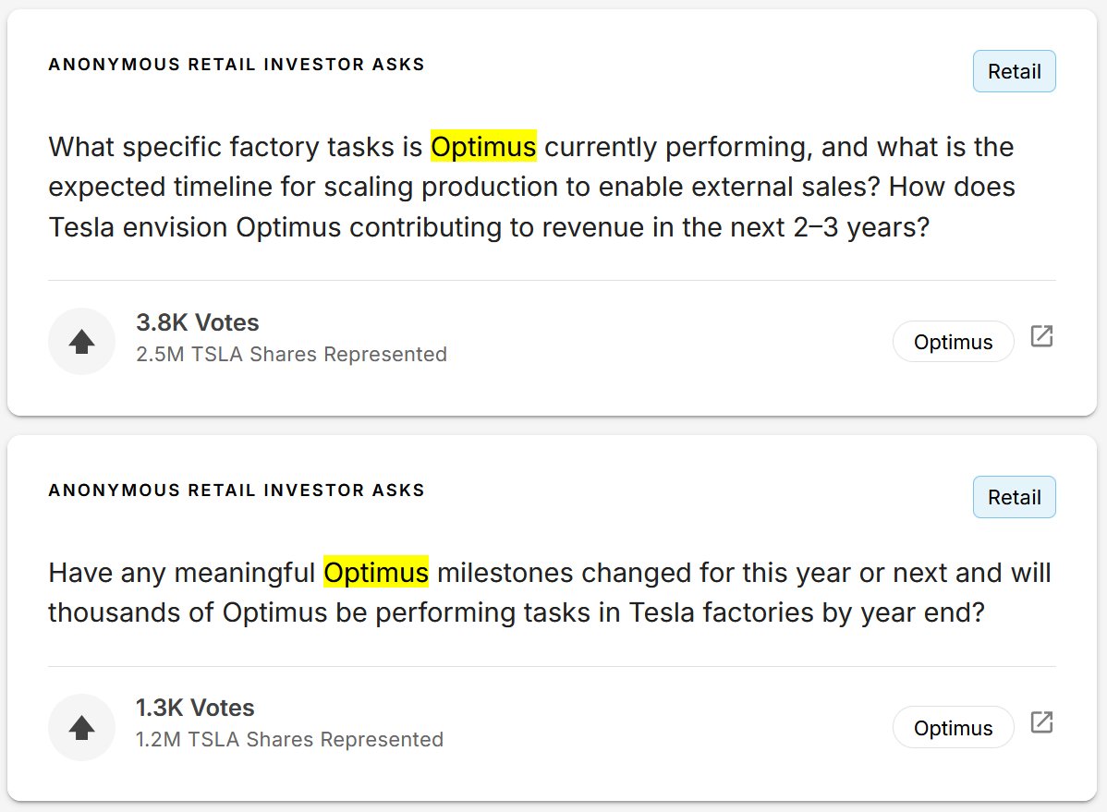Select the Optimus topic tag beside 3.8K Votes
Image resolution: width=1107 pixels, height=812 pixels.
tap(953, 342)
